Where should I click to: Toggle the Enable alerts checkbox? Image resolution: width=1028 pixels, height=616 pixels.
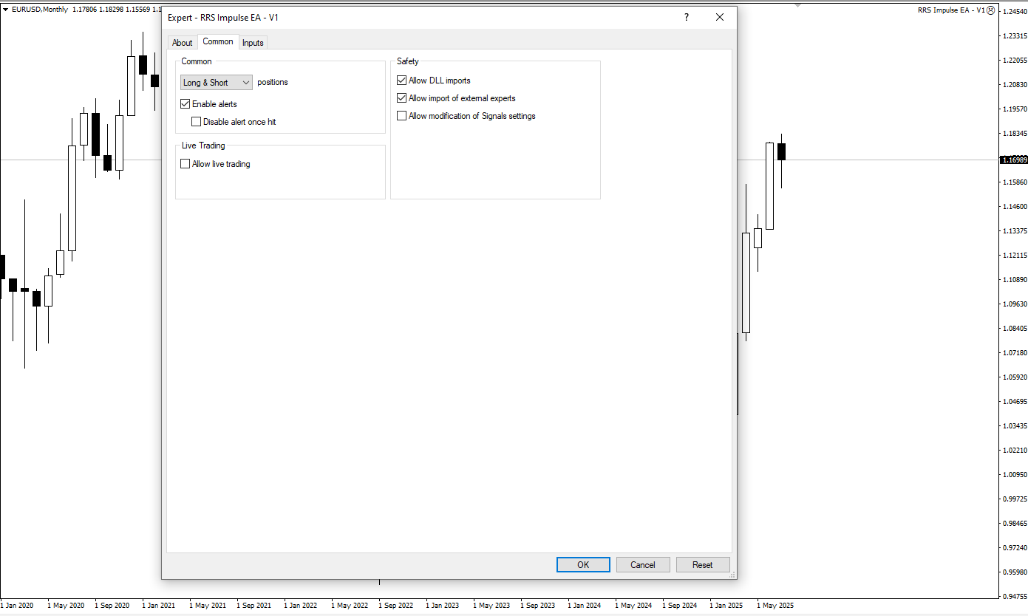185,104
